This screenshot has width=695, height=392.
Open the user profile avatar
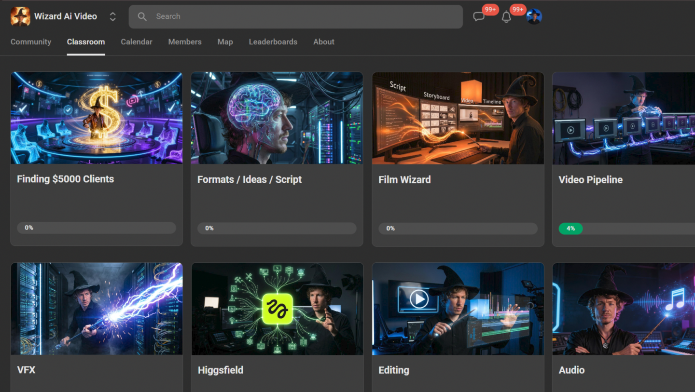coord(534,16)
